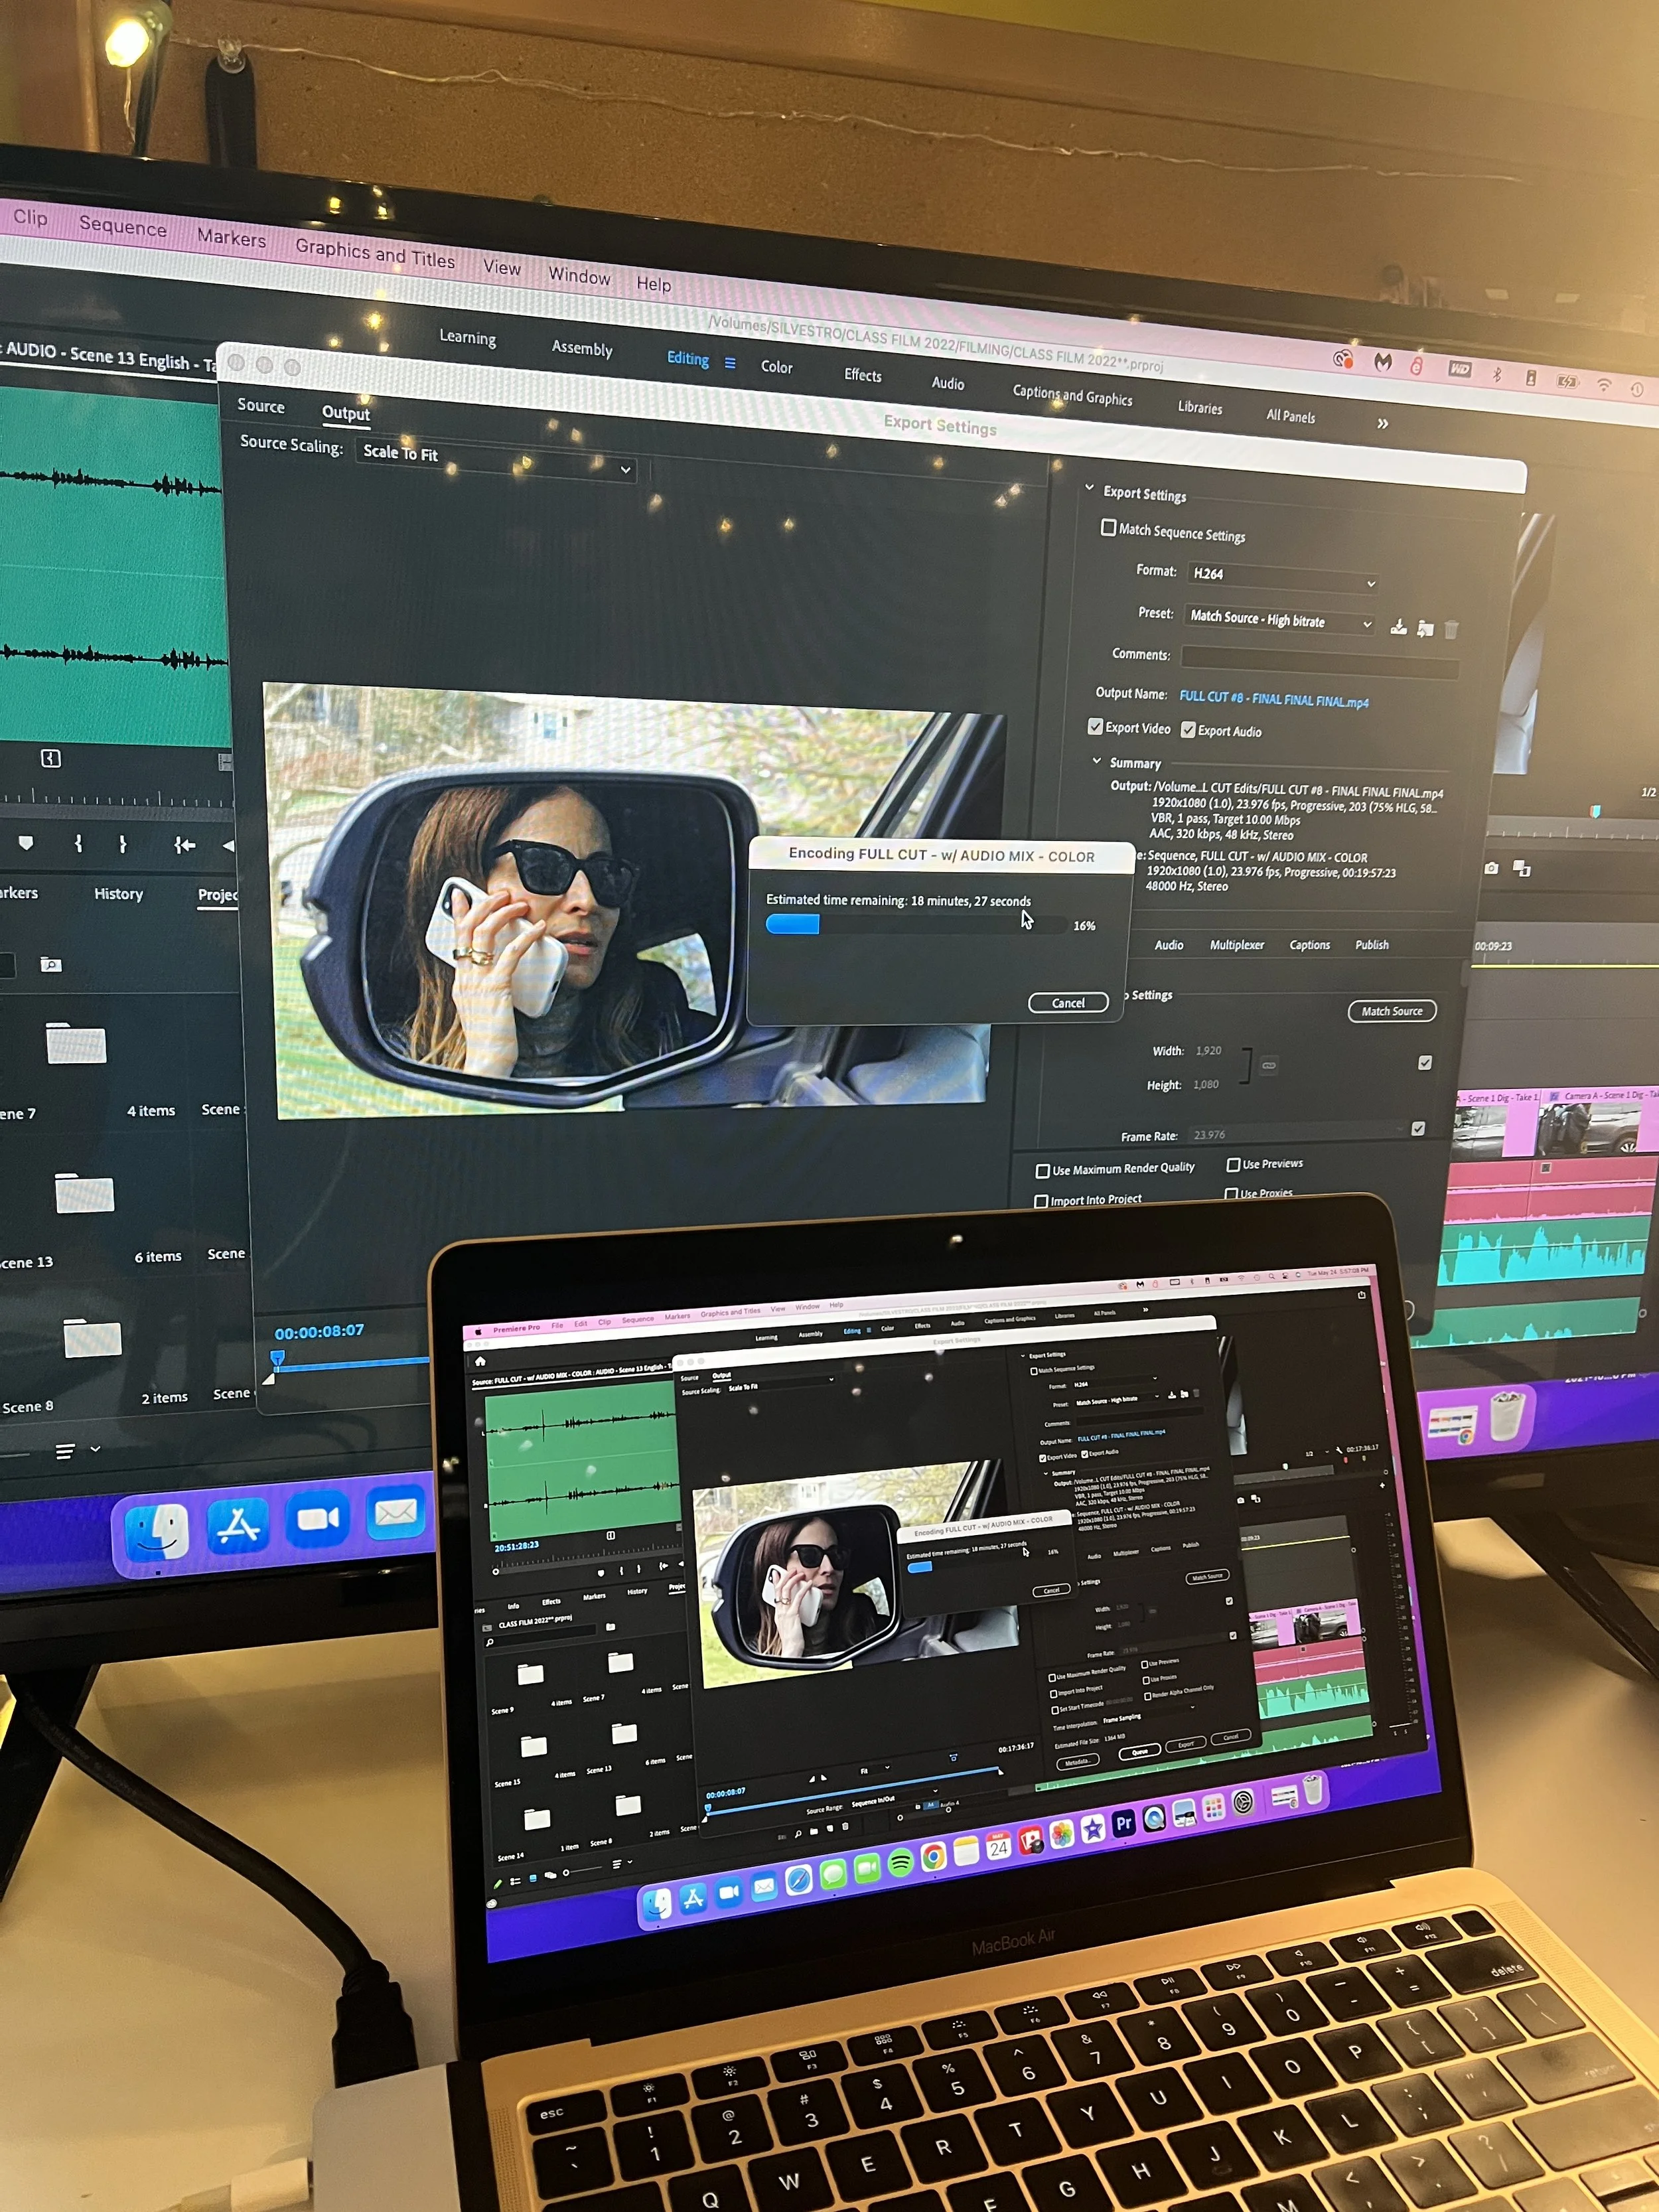Tick Import Into Project on the monitor
The height and width of the screenshot is (2212, 1659).
tap(1041, 1201)
